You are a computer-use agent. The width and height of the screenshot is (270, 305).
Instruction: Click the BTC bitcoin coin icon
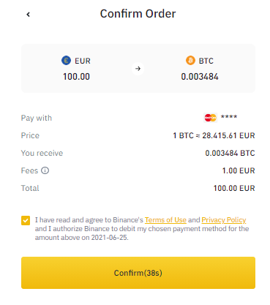(x=190, y=60)
